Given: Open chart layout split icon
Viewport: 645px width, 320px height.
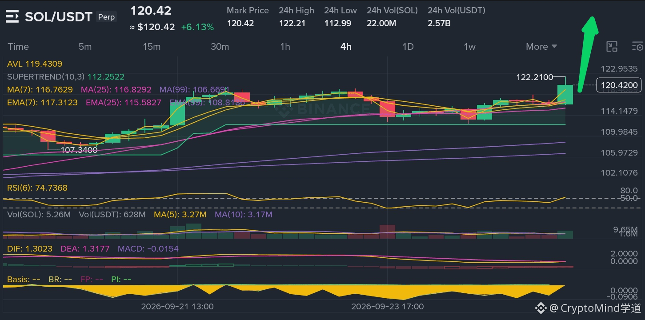Looking at the screenshot, I should tap(612, 47).
